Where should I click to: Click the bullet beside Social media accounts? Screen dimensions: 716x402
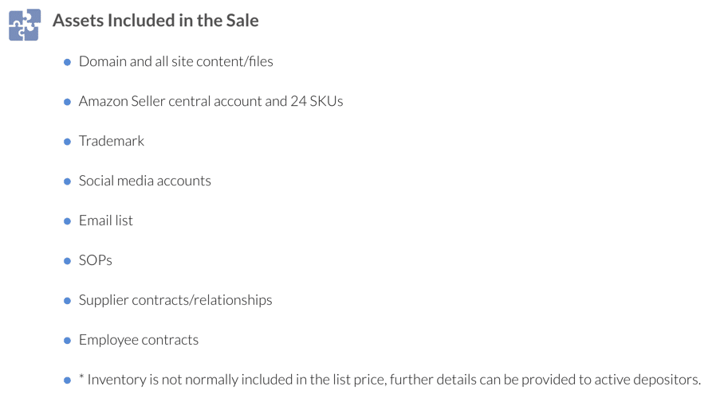pyautogui.click(x=67, y=181)
